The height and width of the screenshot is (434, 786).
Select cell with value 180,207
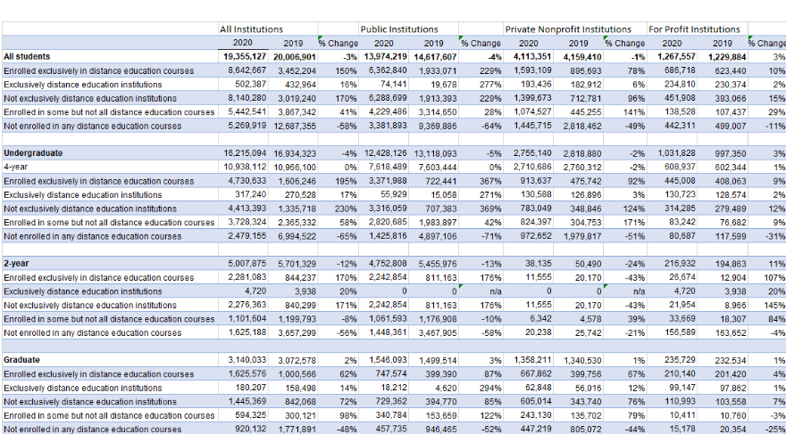(x=243, y=388)
